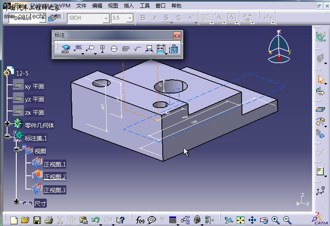Screen dimensions: 330x226
Task: Click the text frame A icon
Action: click(x=232, y=17)
